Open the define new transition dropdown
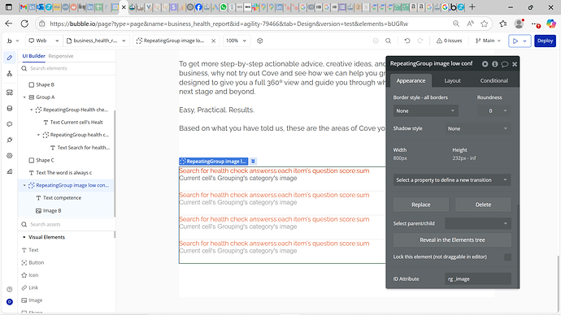Viewport: 561px width, 315px height. click(x=452, y=180)
